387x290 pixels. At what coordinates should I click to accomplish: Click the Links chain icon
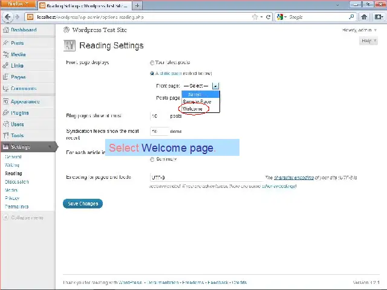coord(5,66)
